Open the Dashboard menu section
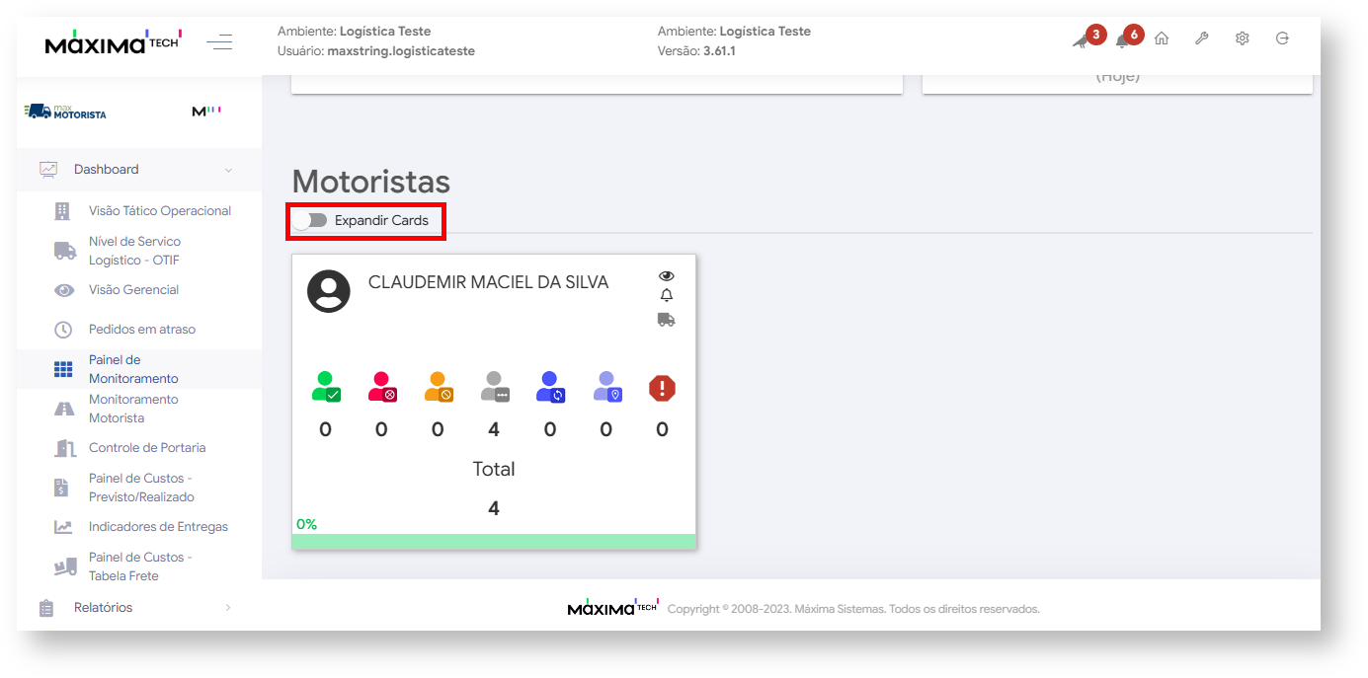This screenshot has height=678, width=1368. pyautogui.click(x=138, y=170)
